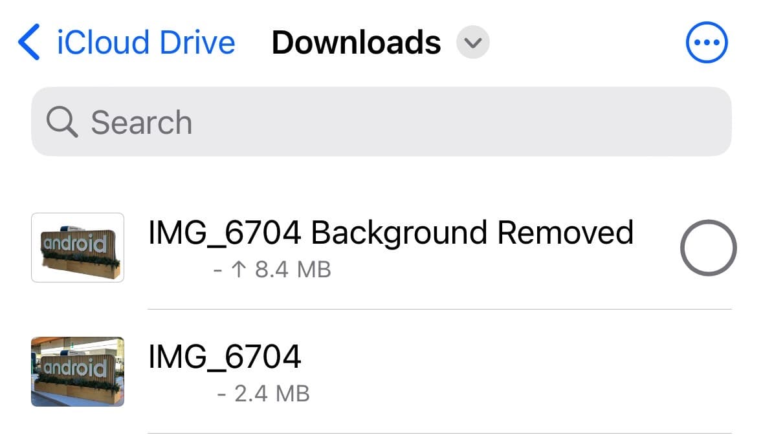Select the IMG_6704 file name
The width and height of the screenshot is (763, 446).
click(x=225, y=356)
